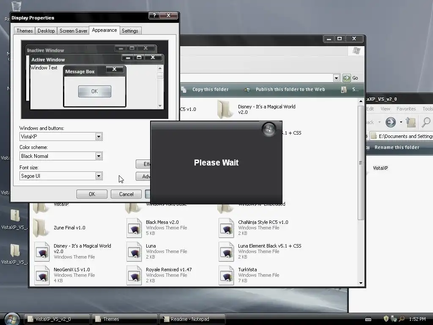Click the upper VistaXP_VS_ desktop folder icon
This screenshot has height=325, width=433.
click(x=15, y=215)
